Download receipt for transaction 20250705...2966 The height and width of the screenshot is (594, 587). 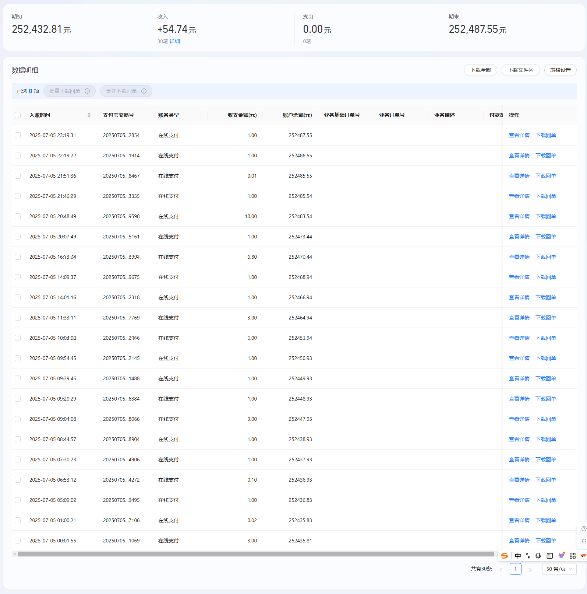pyautogui.click(x=546, y=338)
